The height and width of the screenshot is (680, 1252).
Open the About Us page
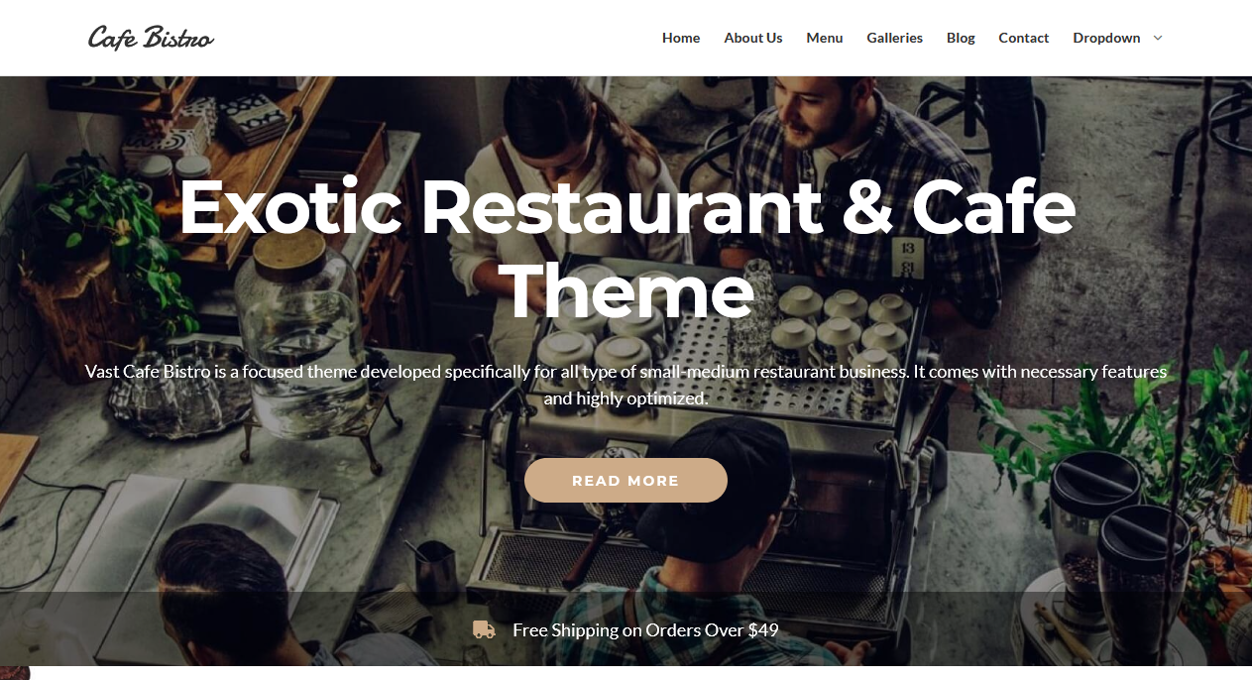752,38
